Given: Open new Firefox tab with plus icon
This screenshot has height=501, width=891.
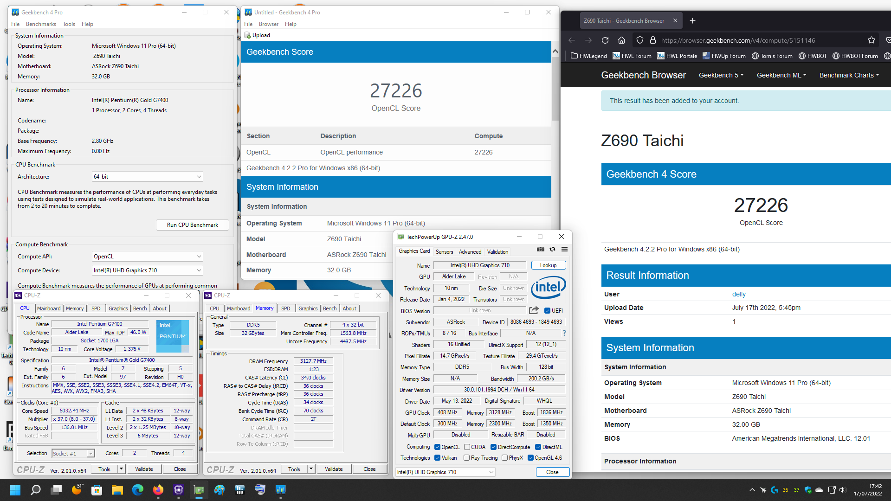Looking at the screenshot, I should [x=693, y=21].
